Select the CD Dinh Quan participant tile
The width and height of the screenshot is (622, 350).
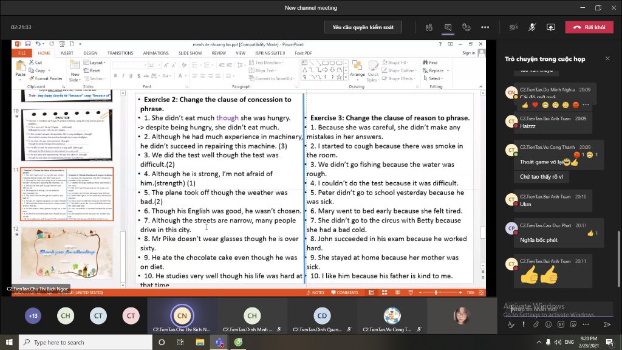point(322,316)
